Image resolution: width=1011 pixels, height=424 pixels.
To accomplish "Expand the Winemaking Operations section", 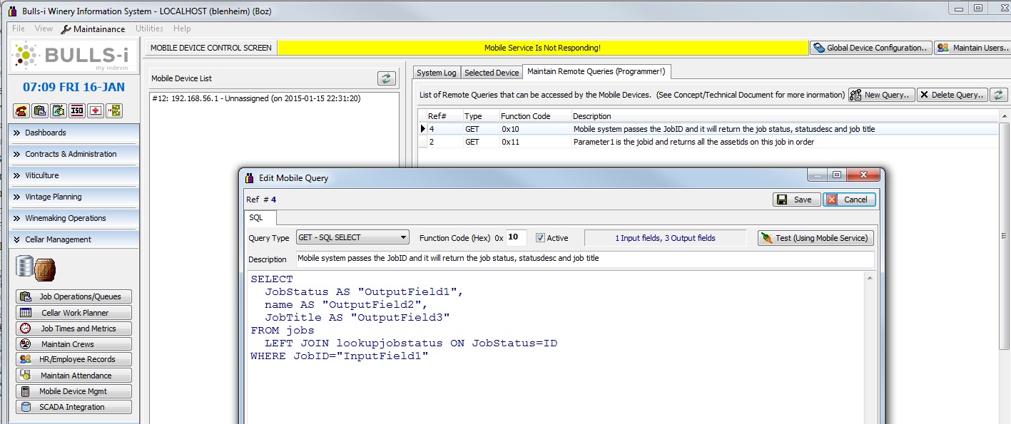I will tap(73, 218).
